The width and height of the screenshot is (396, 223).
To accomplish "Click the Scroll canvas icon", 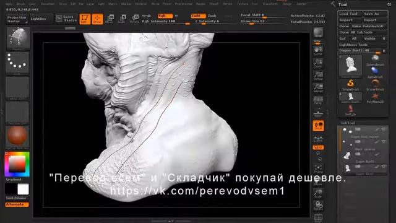I will [318, 51].
